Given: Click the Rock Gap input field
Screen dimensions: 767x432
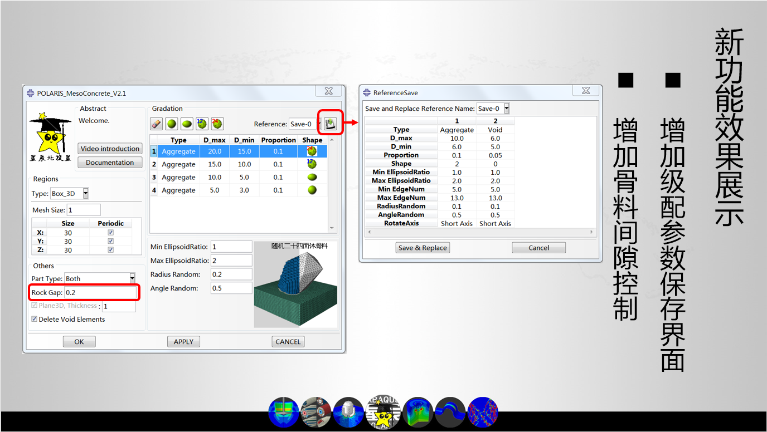Looking at the screenshot, I should tap(100, 293).
